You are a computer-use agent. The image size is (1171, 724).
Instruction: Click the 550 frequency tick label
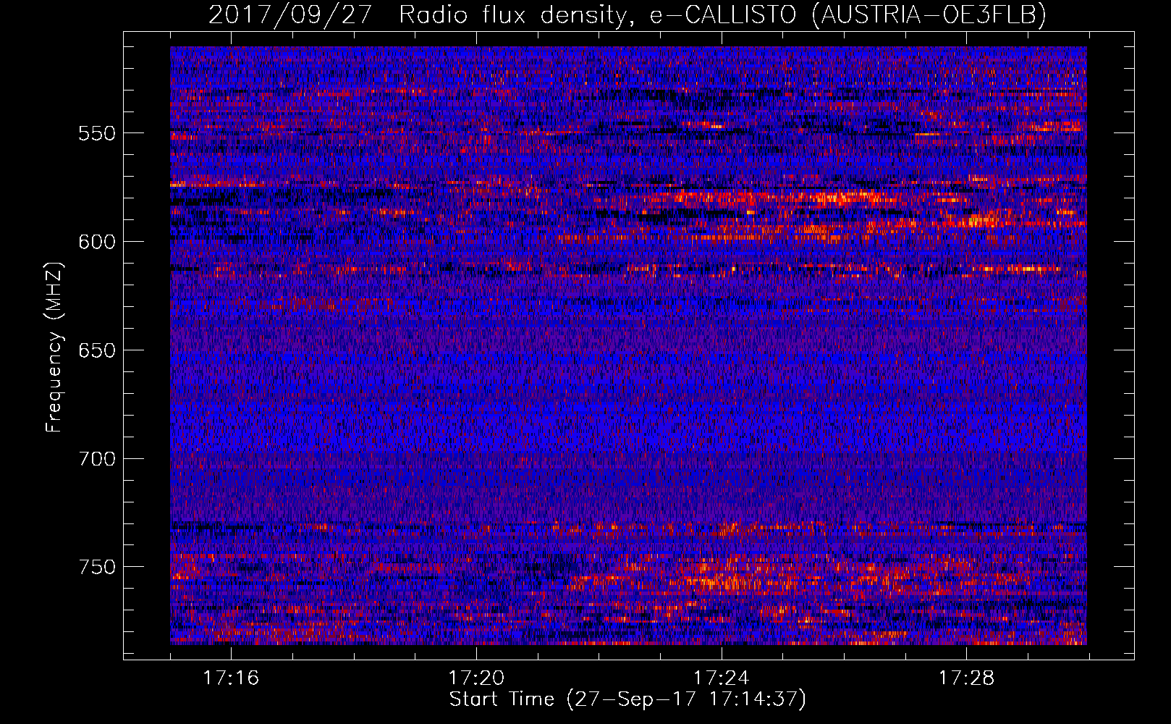pos(98,133)
